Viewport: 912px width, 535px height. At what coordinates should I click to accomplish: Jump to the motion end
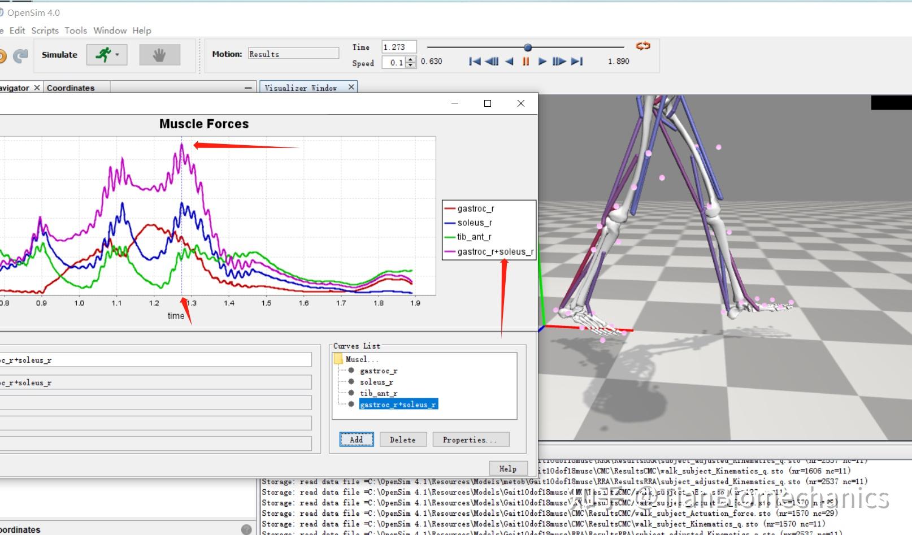(x=576, y=62)
